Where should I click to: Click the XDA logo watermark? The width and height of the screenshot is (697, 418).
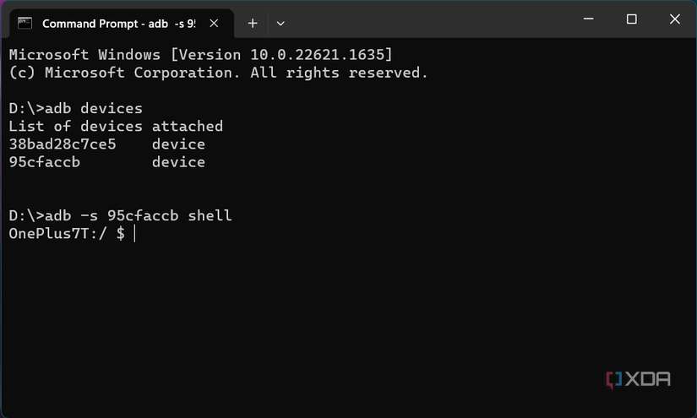click(639, 379)
